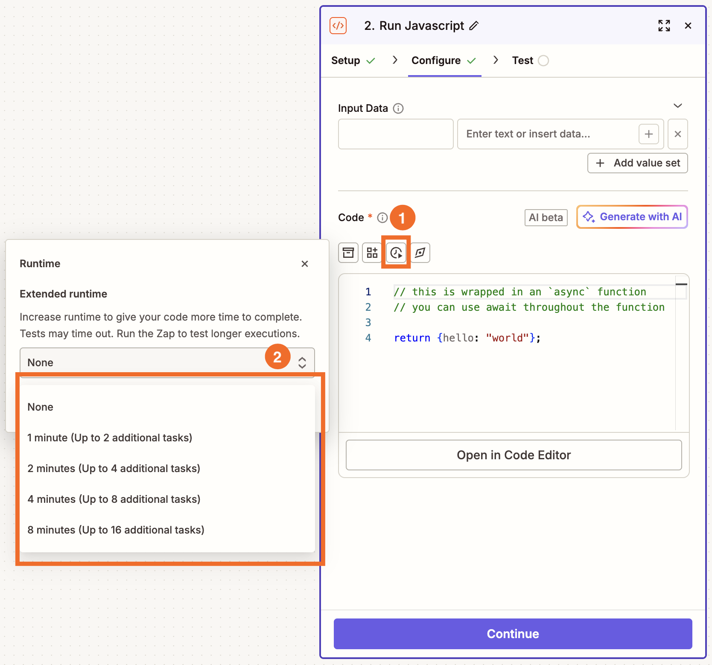Open the grid-plus utilities toolbar icon
Image resolution: width=712 pixels, height=665 pixels.
(372, 253)
